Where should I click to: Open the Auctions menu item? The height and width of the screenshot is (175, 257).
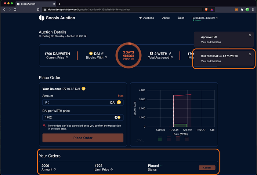coord(146,18)
